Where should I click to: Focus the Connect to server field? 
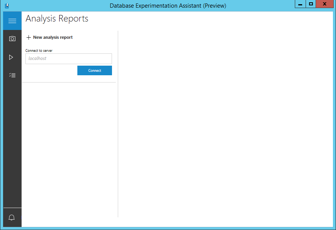pyautogui.click(x=69, y=59)
